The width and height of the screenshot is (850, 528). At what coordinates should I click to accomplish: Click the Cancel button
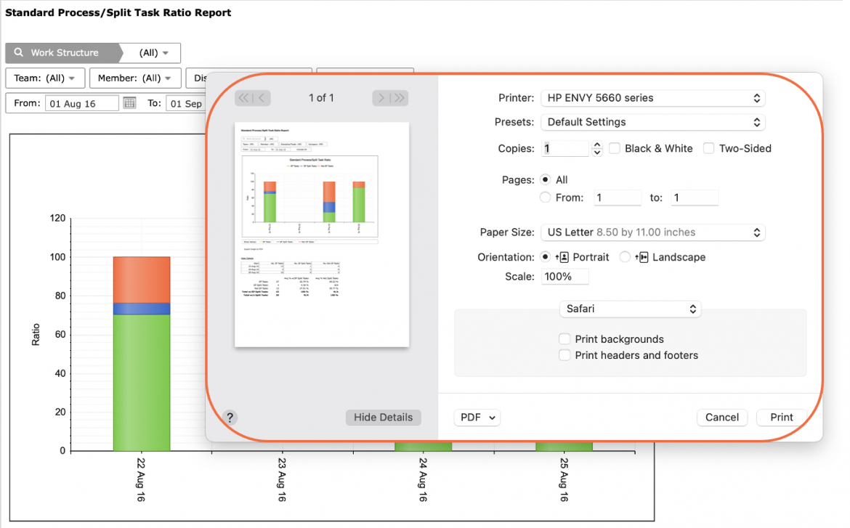pos(722,418)
